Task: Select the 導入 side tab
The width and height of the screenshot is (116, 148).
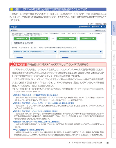Action: click(114, 43)
